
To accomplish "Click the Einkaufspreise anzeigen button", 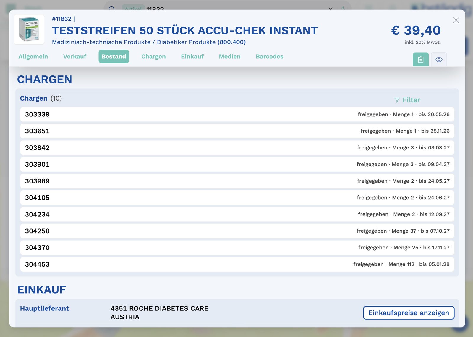I will (409, 313).
